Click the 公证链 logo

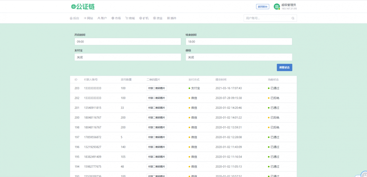pyautogui.click(x=83, y=7)
